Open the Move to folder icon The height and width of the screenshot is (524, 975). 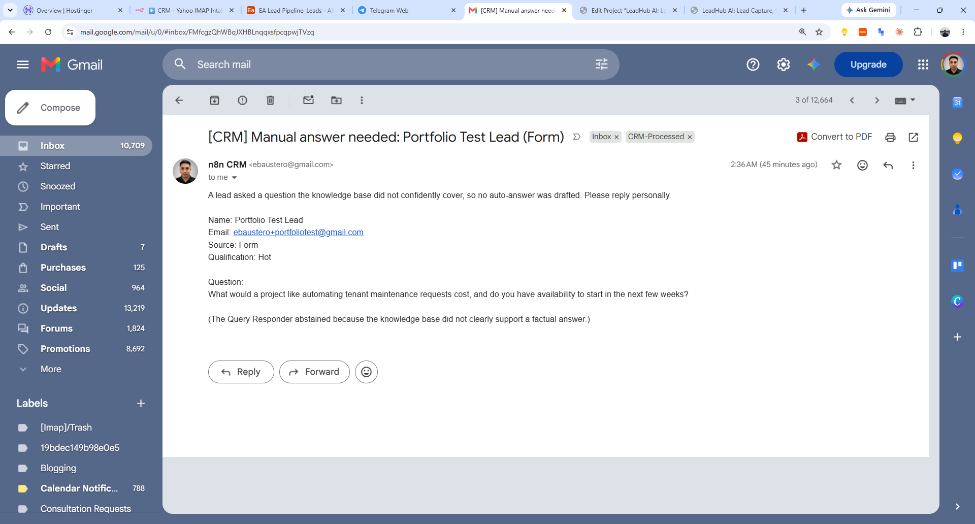(x=336, y=101)
